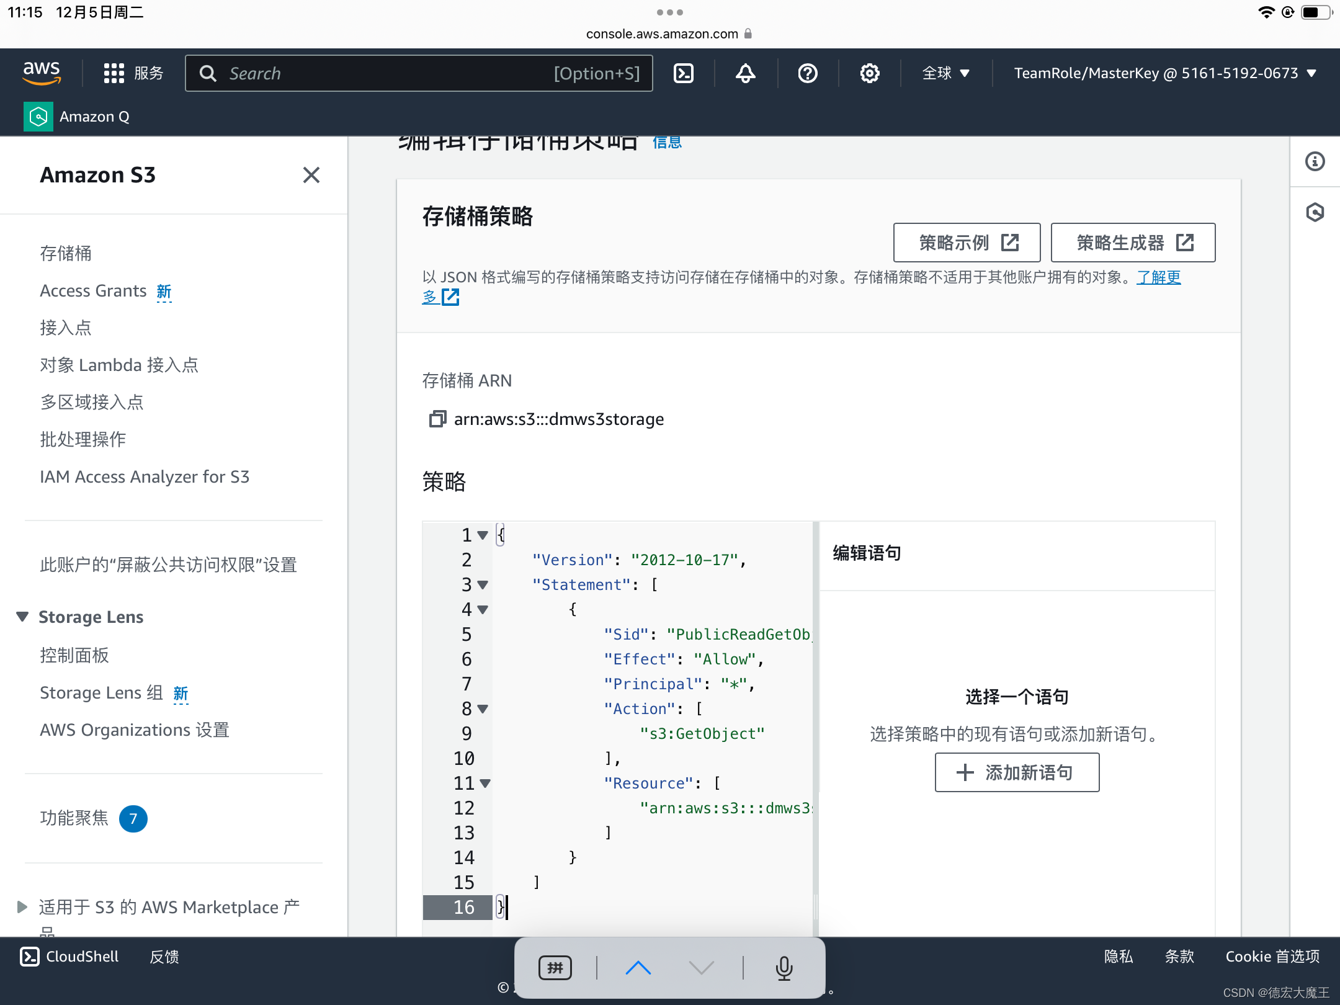
Task: Open CloudShell in the footer
Action: tap(69, 957)
